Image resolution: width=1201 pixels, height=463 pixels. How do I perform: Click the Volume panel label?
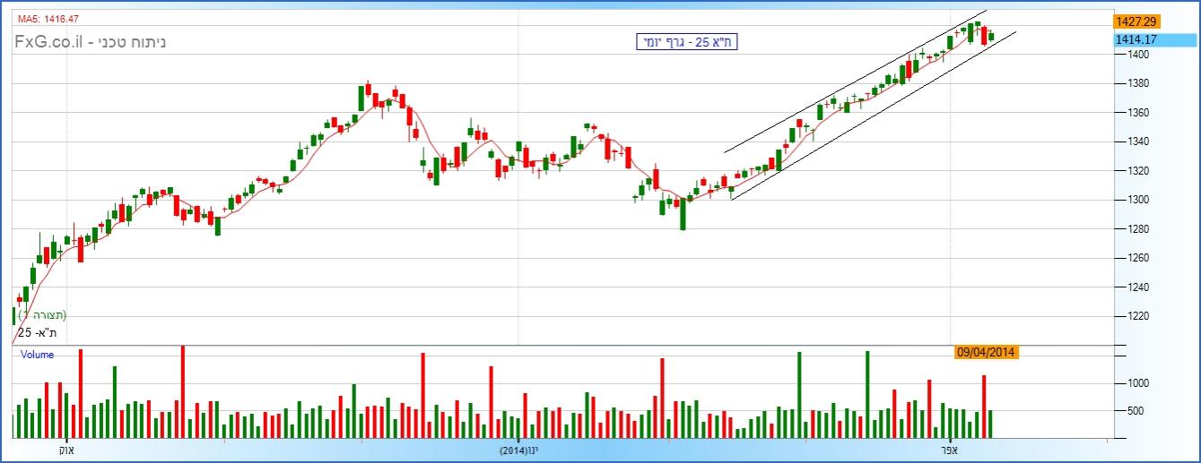point(37,355)
